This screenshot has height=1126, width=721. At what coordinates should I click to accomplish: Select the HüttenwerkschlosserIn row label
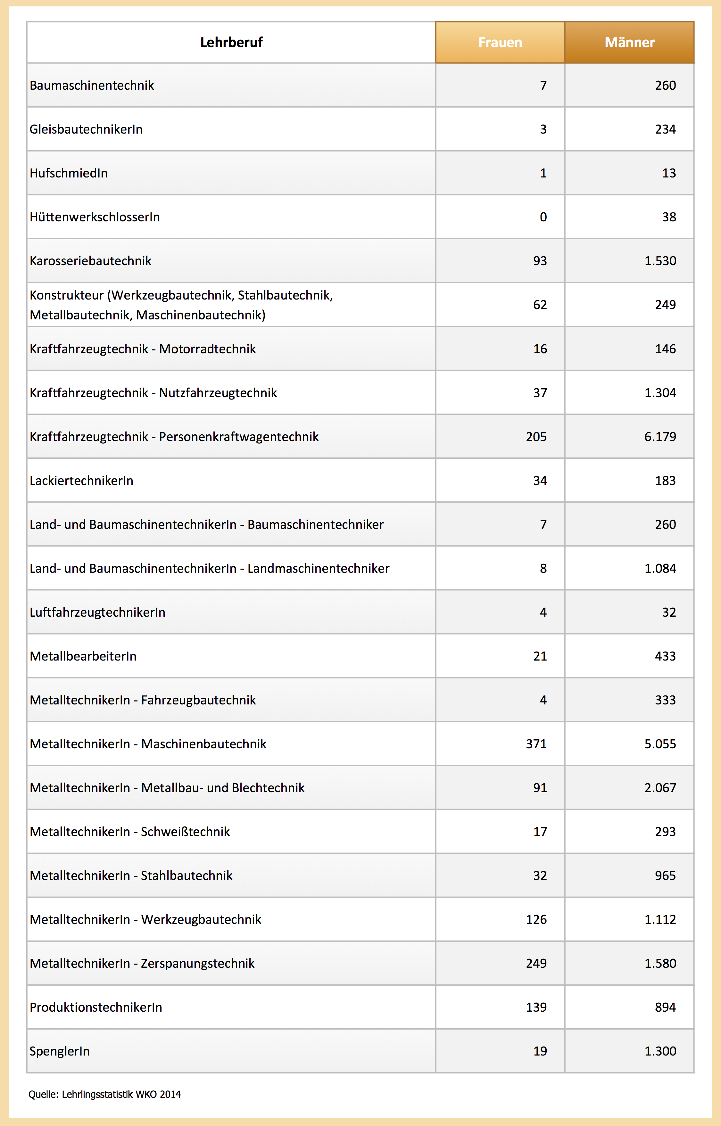tap(95, 217)
